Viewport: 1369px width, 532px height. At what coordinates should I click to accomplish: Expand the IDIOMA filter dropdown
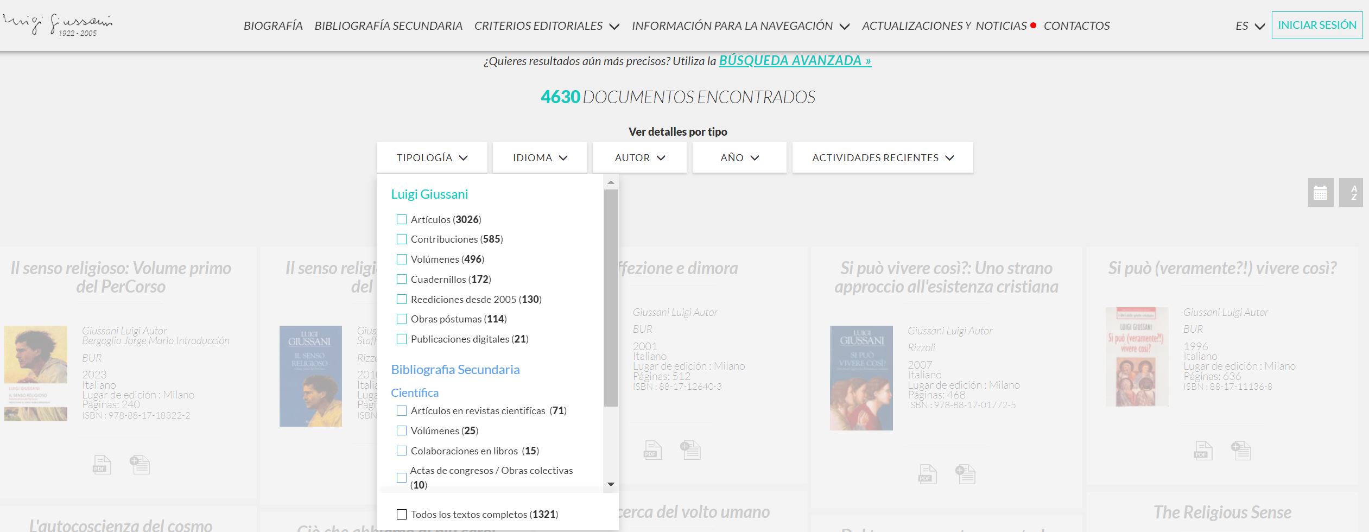(x=540, y=158)
